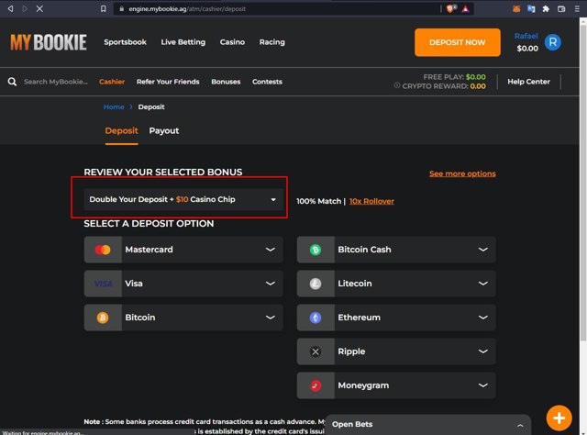Click the Ethereum icon
The width and height of the screenshot is (587, 435).
[x=316, y=318]
